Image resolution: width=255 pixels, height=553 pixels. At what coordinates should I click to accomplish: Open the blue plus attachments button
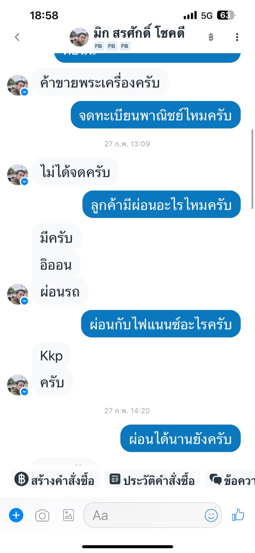pos(16,516)
